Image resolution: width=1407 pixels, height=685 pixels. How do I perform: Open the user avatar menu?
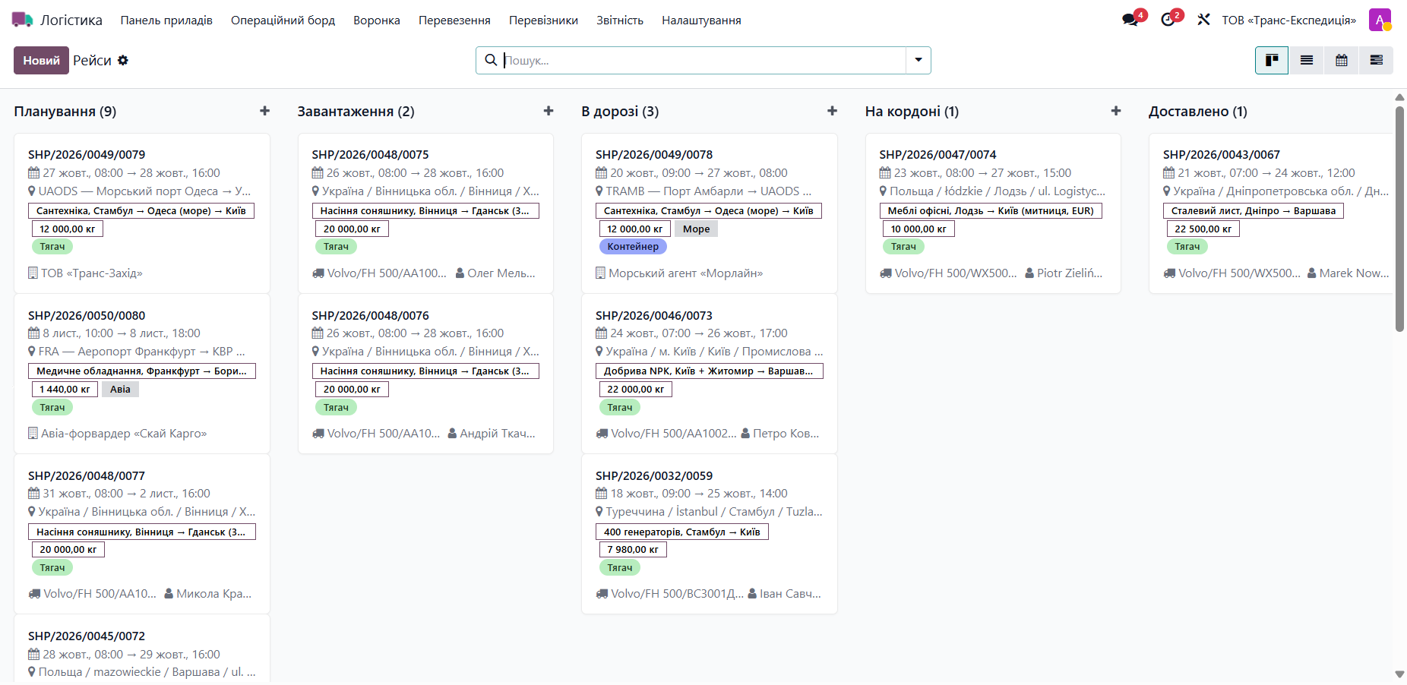pos(1380,20)
